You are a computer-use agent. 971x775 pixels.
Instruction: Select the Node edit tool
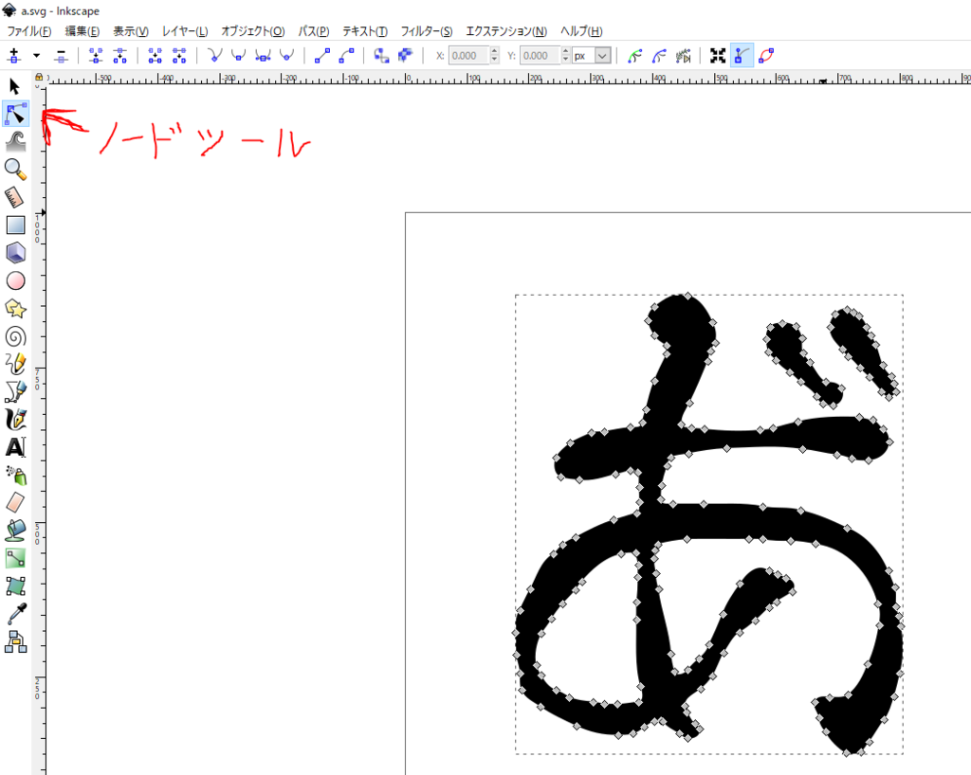click(15, 115)
